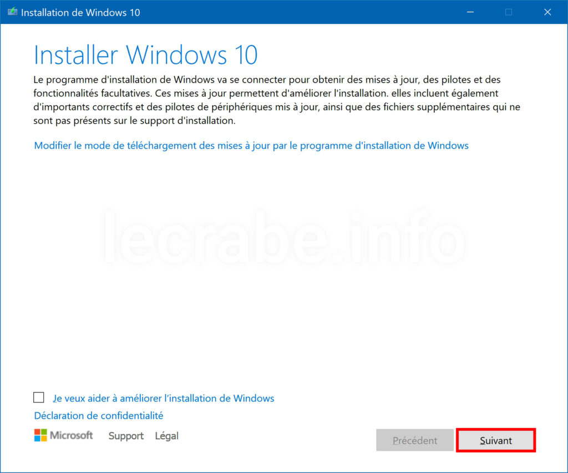Click the greyed-out Précédent button
The width and height of the screenshot is (568, 473).
coord(415,440)
